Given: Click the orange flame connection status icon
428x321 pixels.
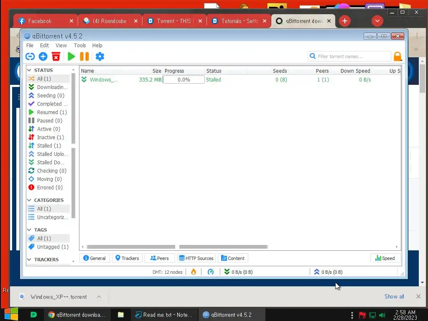Looking at the screenshot, I should (194, 272).
